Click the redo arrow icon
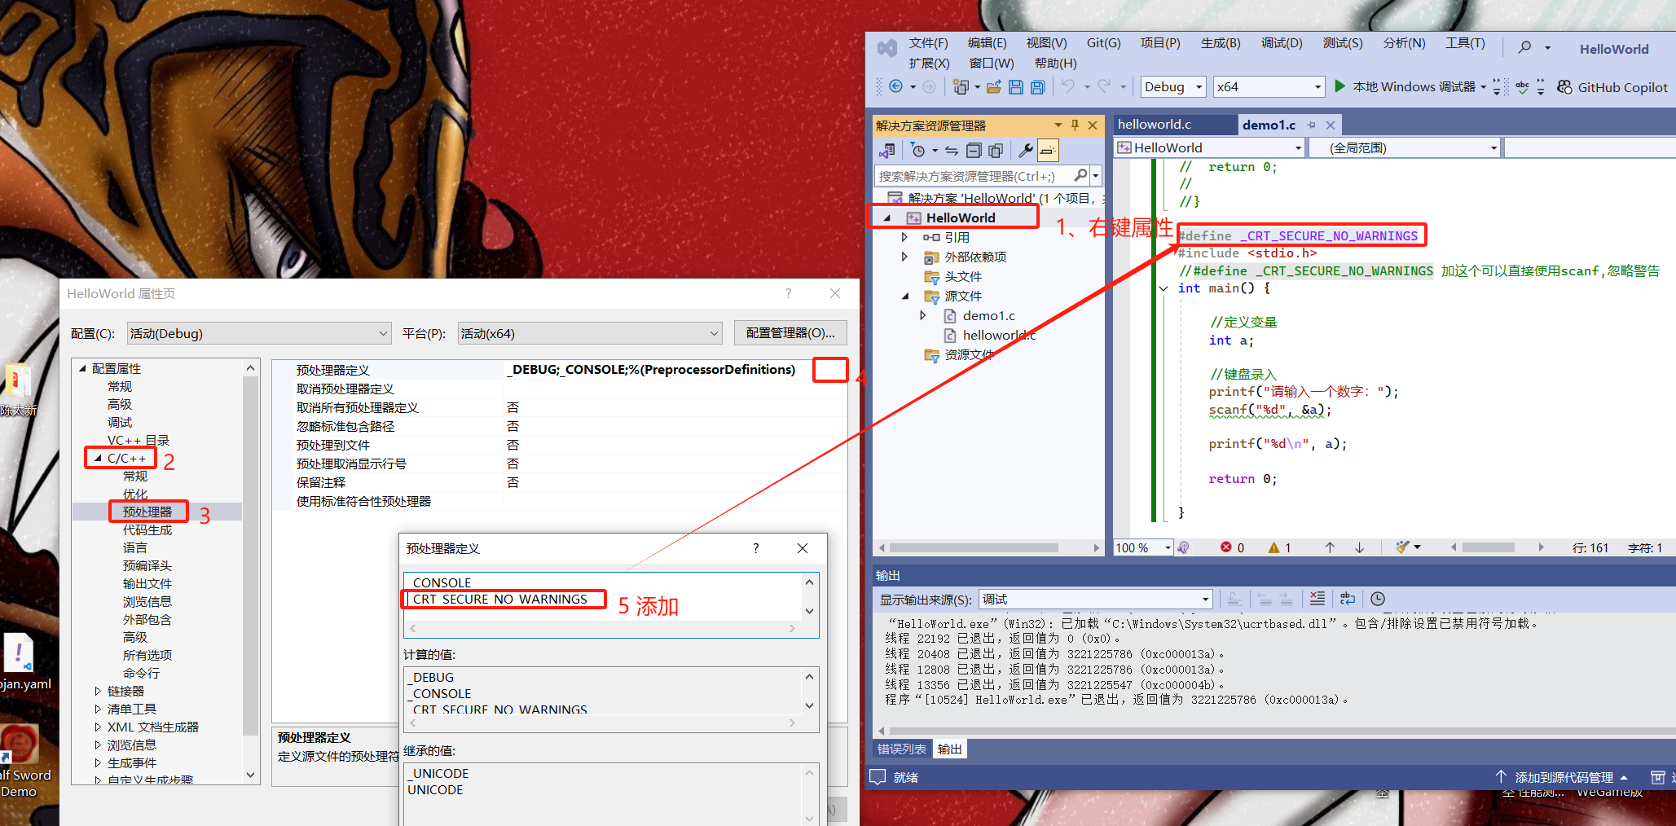The image size is (1676, 826). pos(1105,86)
